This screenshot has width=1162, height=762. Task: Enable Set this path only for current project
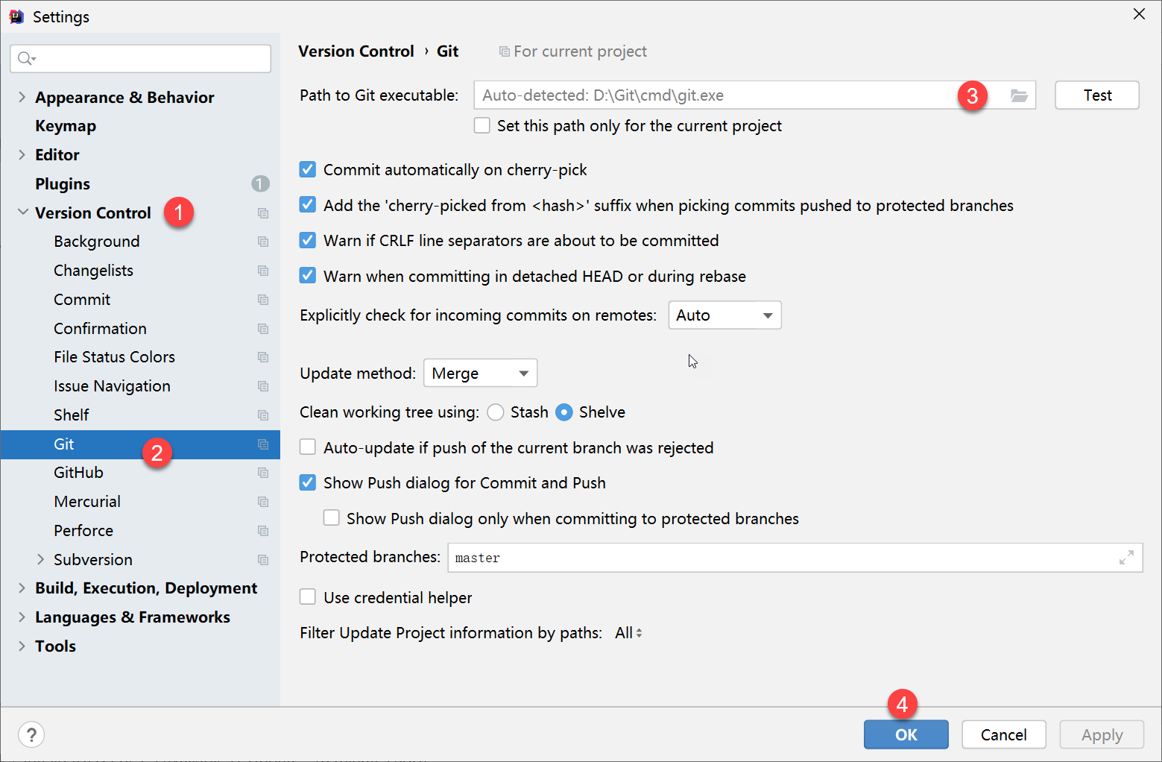pos(482,125)
